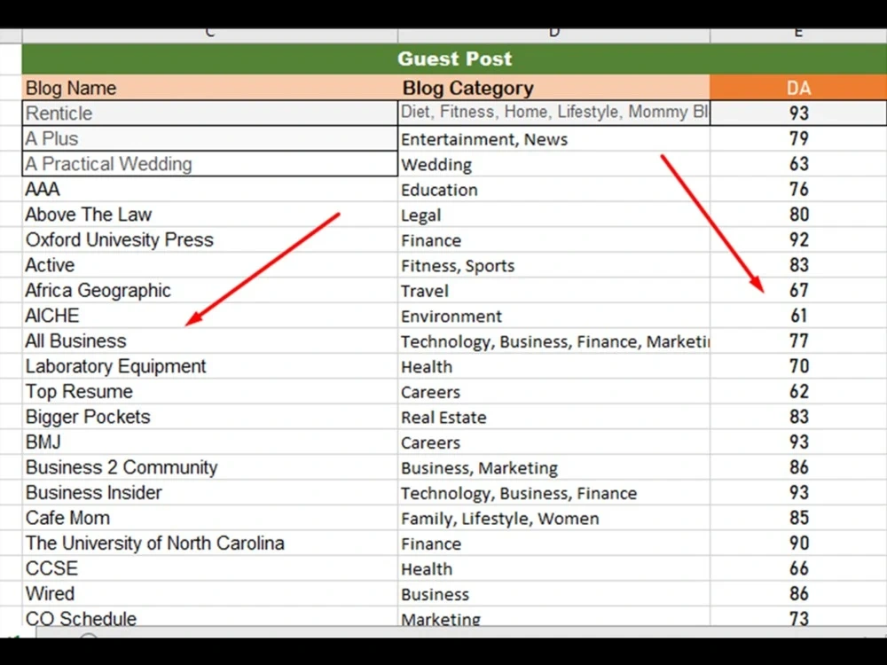887x665 pixels.
Task: Select the A Practical Wedding cell
Action: (210, 164)
